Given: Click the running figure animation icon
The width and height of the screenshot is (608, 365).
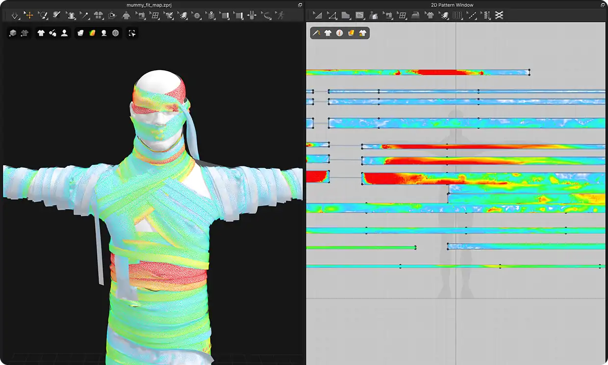Looking at the screenshot, I should click(280, 16).
